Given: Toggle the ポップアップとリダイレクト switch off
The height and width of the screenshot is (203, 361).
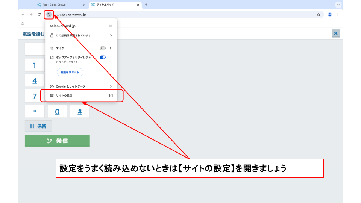Looking at the screenshot, I should coord(103,58).
